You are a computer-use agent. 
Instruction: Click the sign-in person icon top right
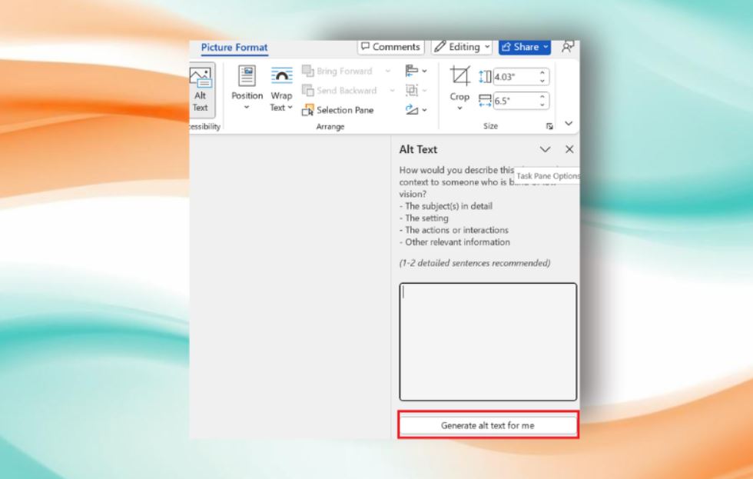point(569,47)
